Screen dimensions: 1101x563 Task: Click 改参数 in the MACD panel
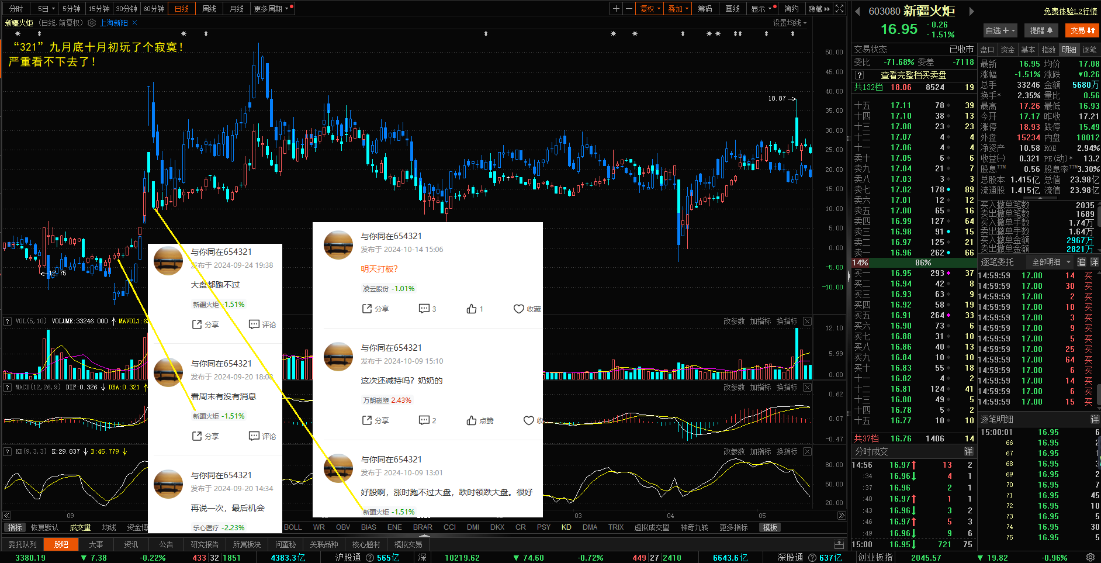pyautogui.click(x=734, y=387)
